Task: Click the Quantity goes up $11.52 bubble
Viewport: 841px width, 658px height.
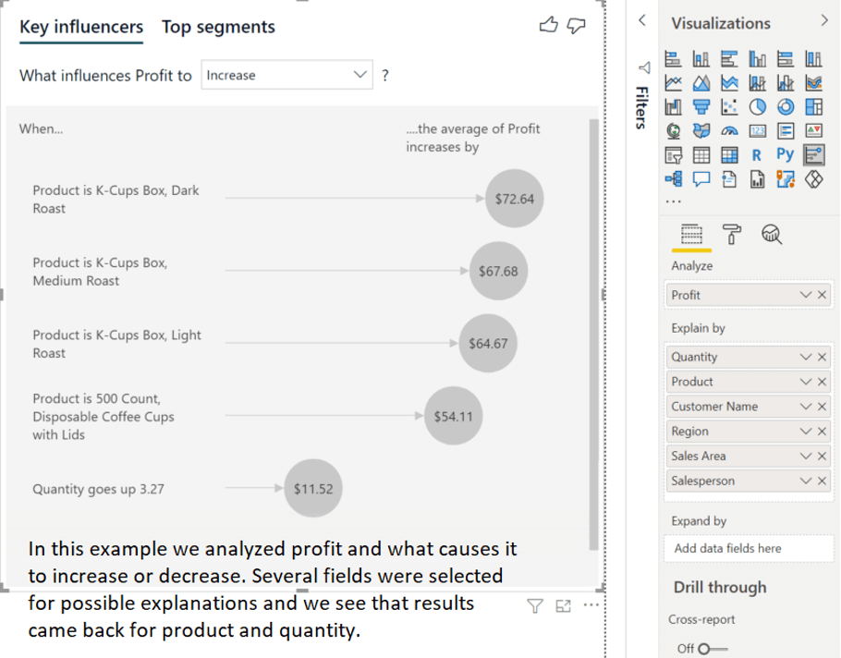Action: (x=313, y=488)
